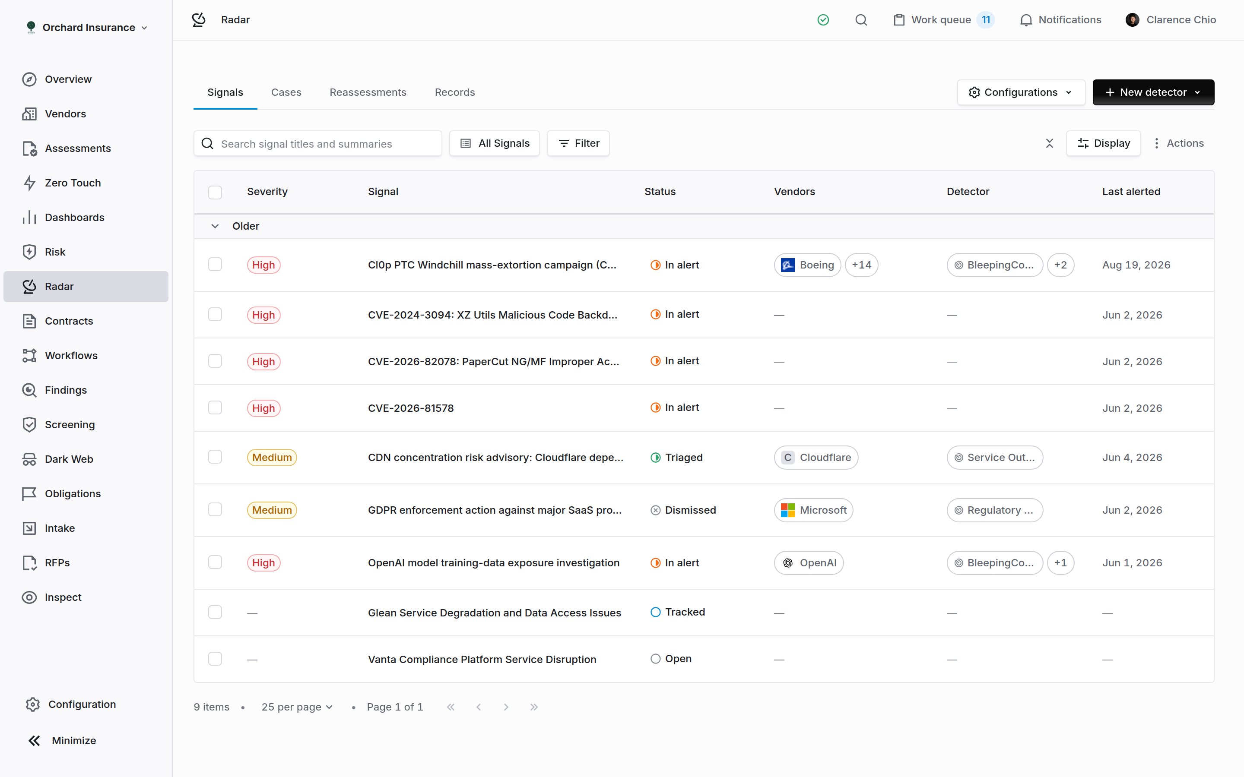Viewport: 1244px width, 777px height.
Task: Select the Cl0p PTC Windchill signal checkbox
Action: coord(215,265)
